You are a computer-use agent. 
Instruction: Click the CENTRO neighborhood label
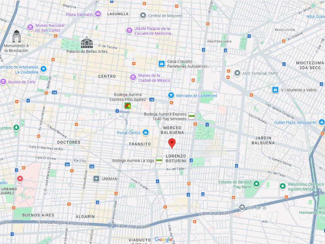(107, 76)
